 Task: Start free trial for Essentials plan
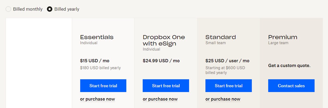tap(103, 86)
